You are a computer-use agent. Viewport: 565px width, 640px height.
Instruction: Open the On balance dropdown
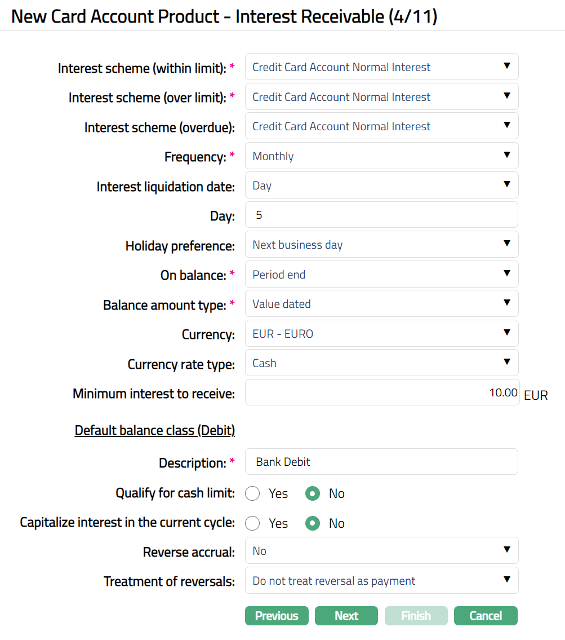click(x=381, y=275)
